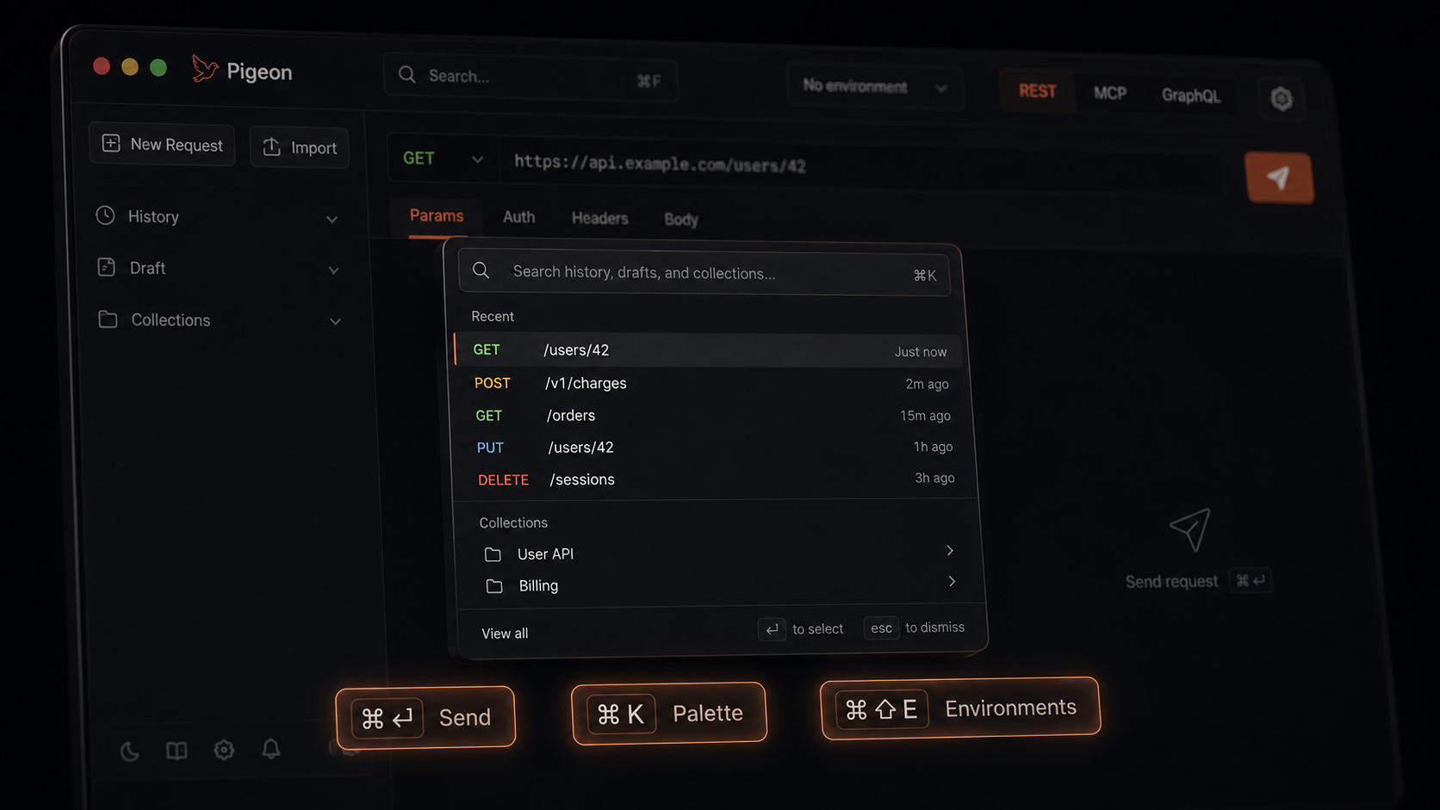Open the User API collection row
1440x810 pixels.
720,553
